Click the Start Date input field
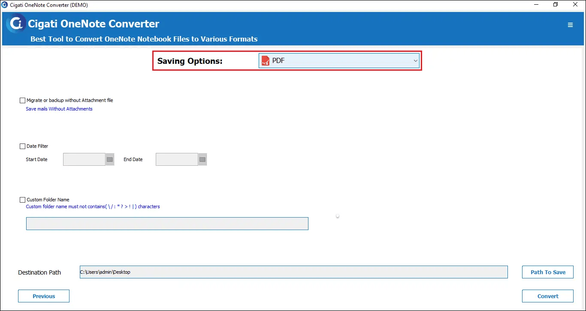The image size is (586, 311). 84,159
